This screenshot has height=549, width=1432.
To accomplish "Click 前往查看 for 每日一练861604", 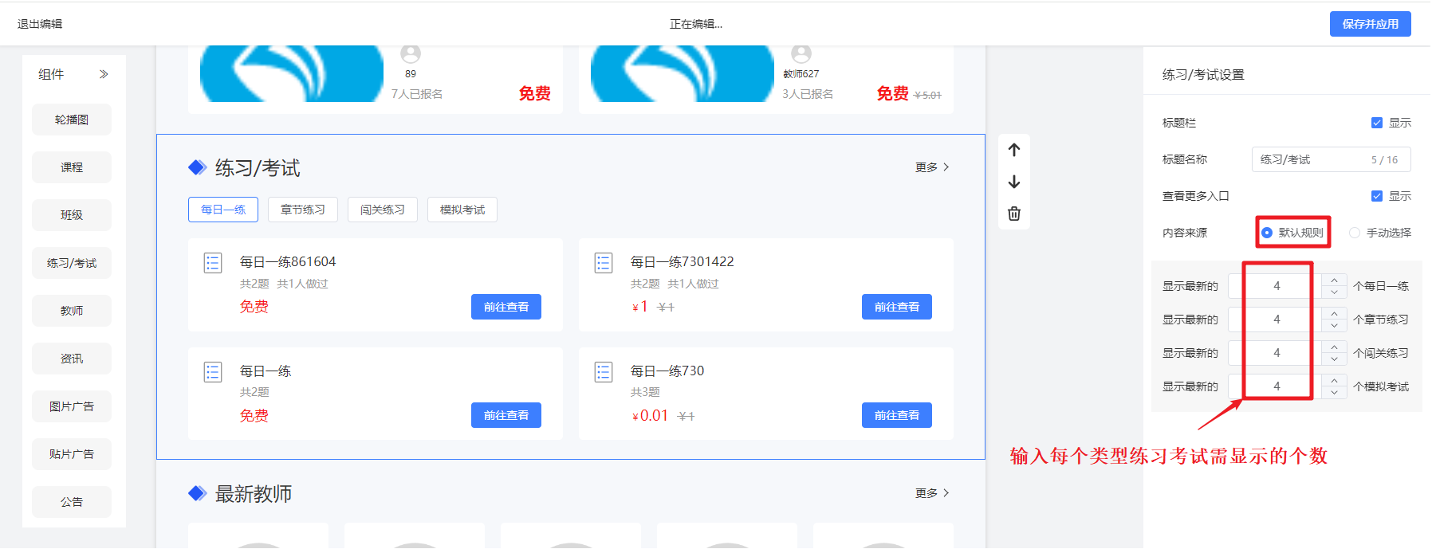I will pyautogui.click(x=506, y=307).
